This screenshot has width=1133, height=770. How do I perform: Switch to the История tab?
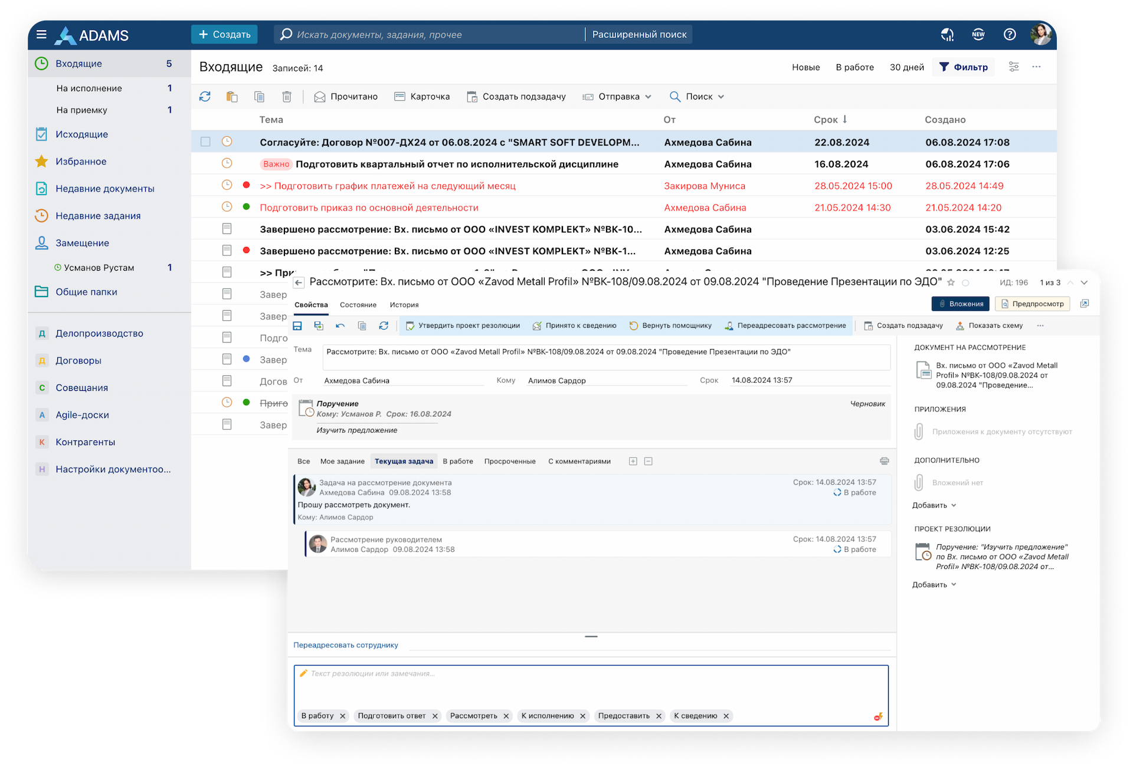(404, 305)
